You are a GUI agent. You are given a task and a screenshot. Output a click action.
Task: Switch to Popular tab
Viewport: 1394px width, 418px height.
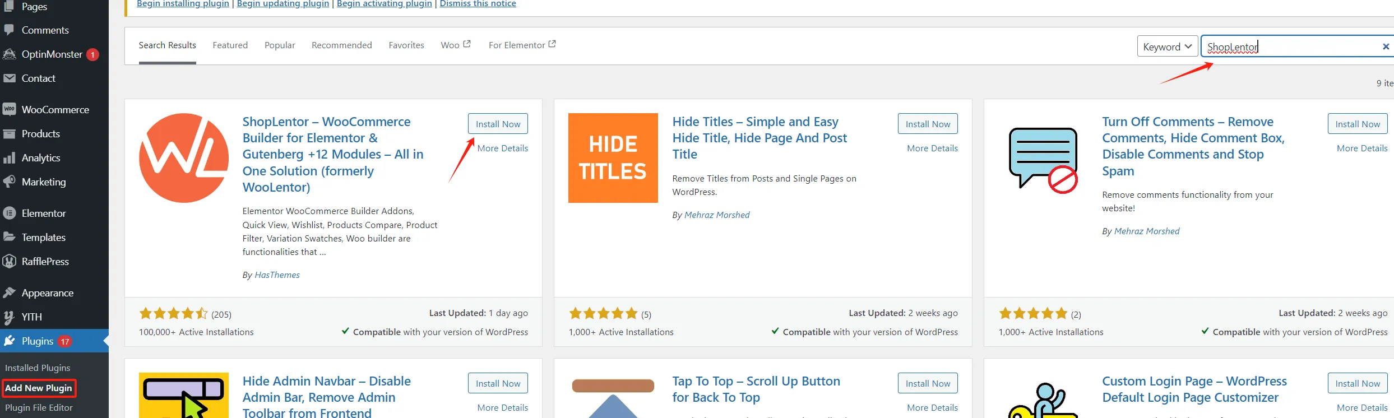280,45
